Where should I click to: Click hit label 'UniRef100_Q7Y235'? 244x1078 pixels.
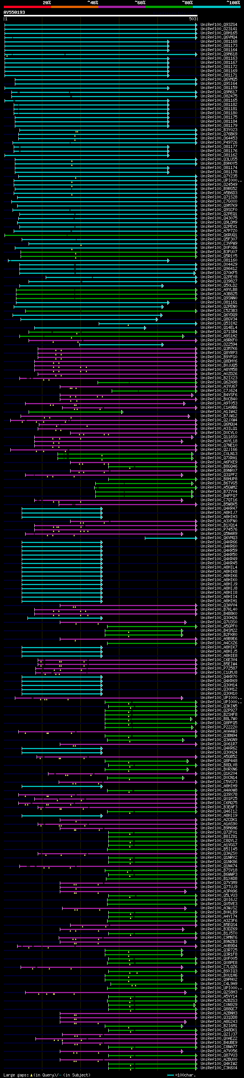(219, 176)
